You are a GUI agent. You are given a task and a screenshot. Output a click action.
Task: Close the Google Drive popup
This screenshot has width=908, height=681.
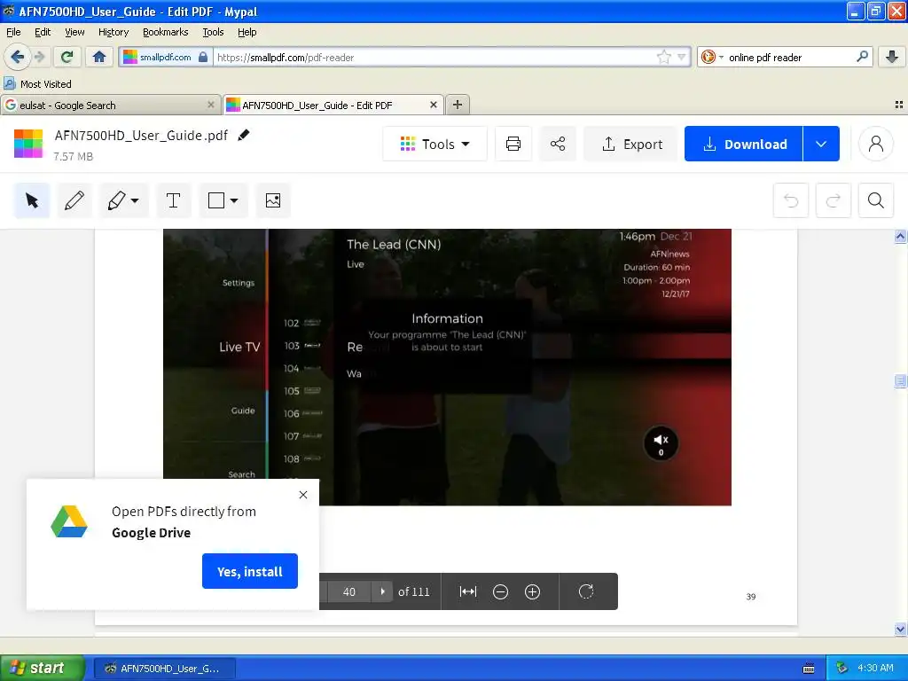pyautogui.click(x=303, y=495)
